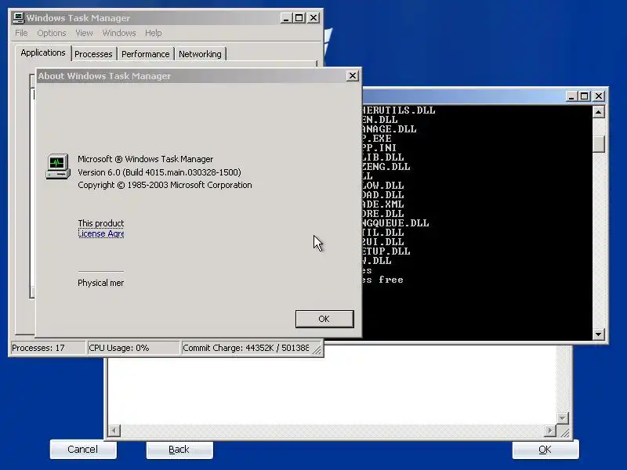Minimize the Windows Task Manager window
627x470 pixels.
pyautogui.click(x=286, y=18)
